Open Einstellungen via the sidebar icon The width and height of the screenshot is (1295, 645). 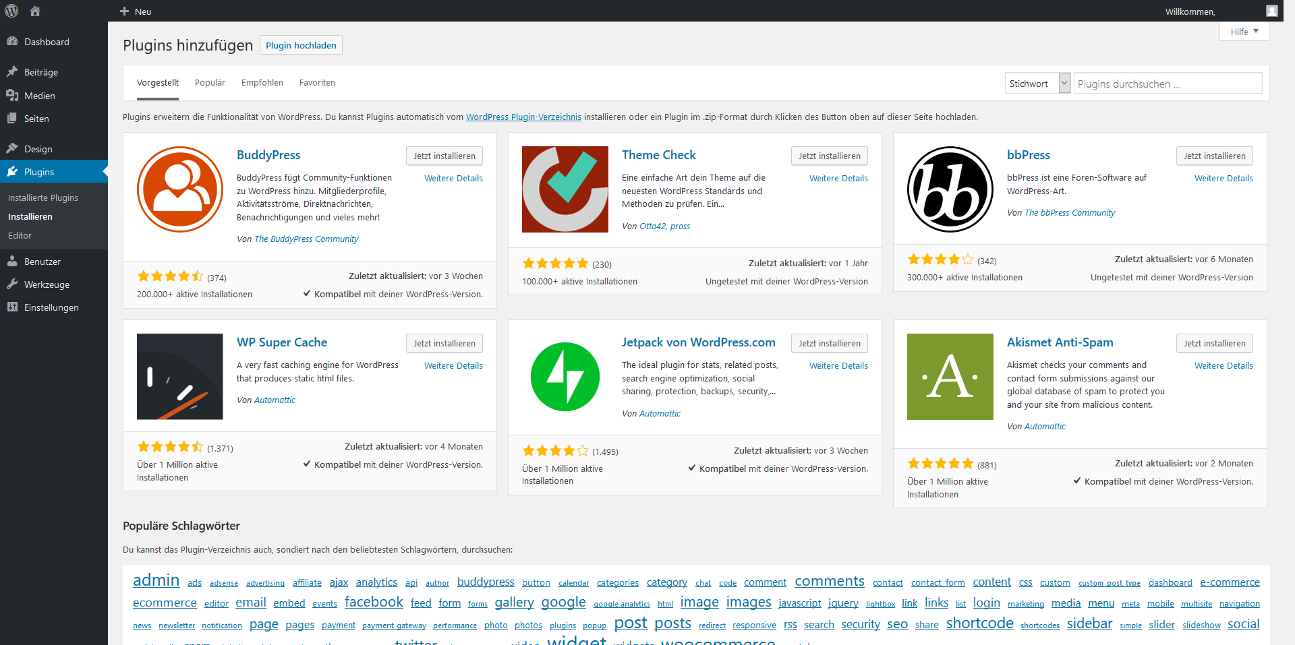[x=13, y=307]
